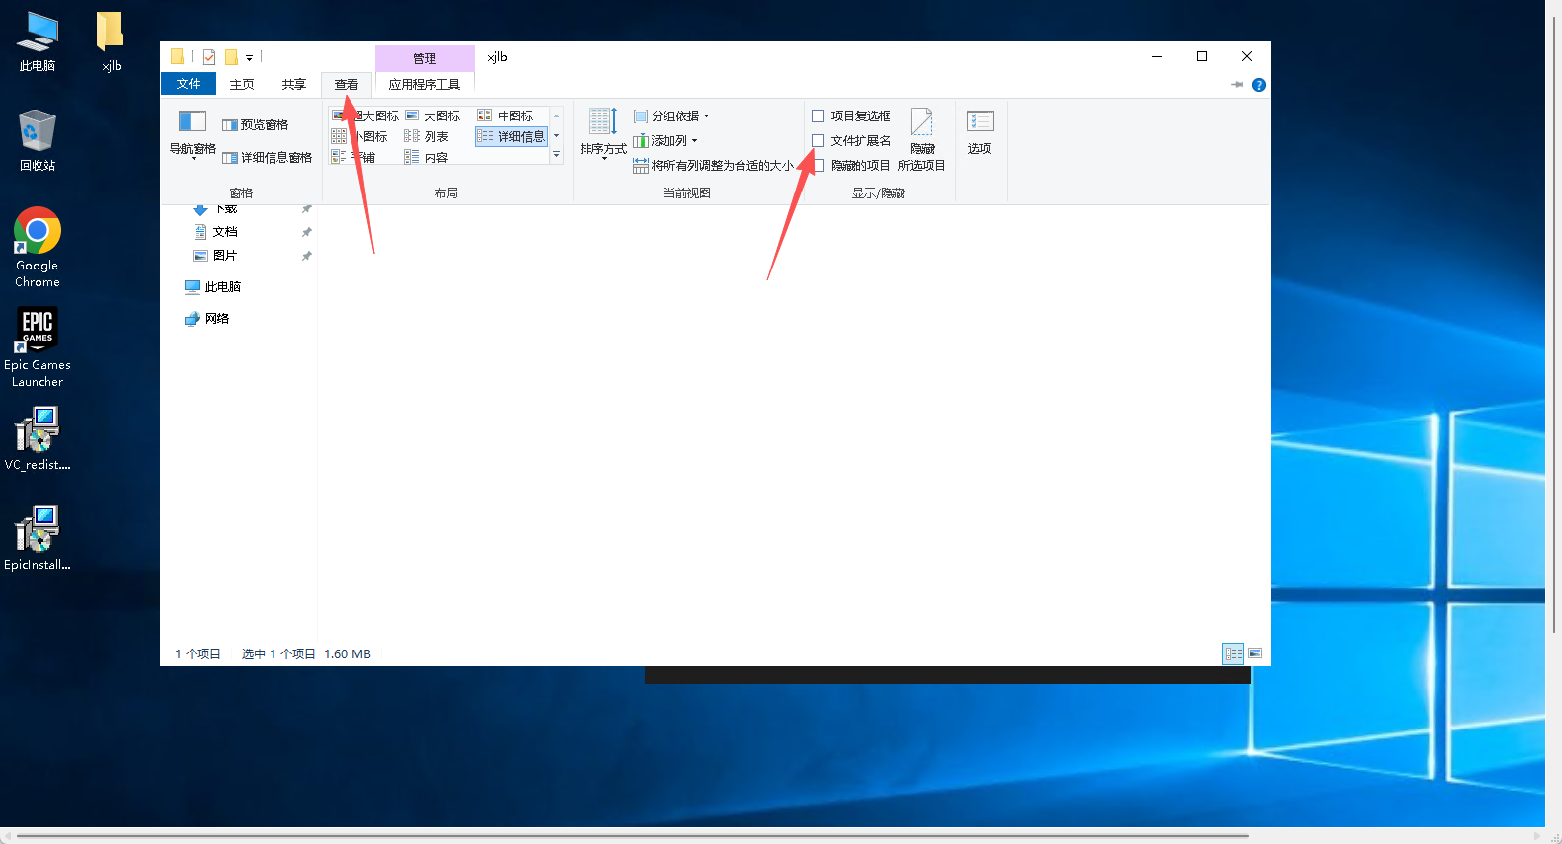Switch to large thumbnails view in status bar

(x=1255, y=653)
